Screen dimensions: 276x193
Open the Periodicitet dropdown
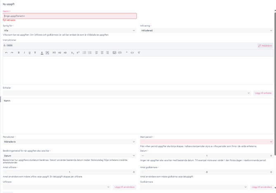coord(69,142)
